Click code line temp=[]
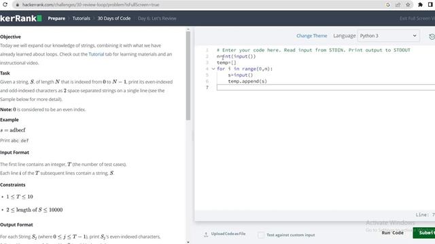This screenshot has height=244, width=435. [x=226, y=62]
